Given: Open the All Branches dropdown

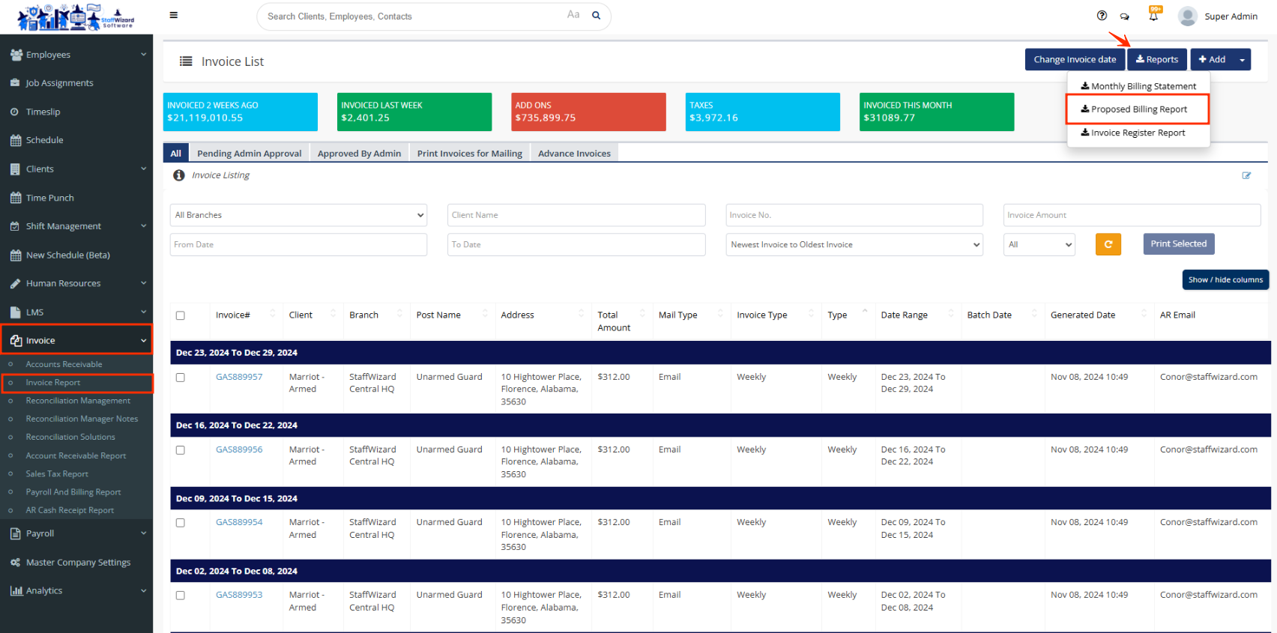Looking at the screenshot, I should (x=298, y=215).
